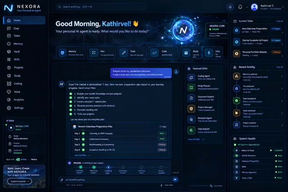Click the Voice speech-bubble sidebar icon
Viewport: 288px width, 192px height.
point(9,92)
